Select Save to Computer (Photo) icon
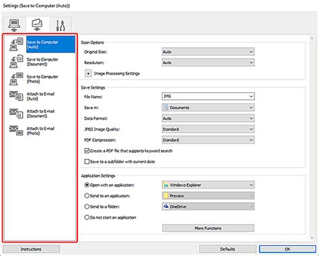 tap(16, 79)
